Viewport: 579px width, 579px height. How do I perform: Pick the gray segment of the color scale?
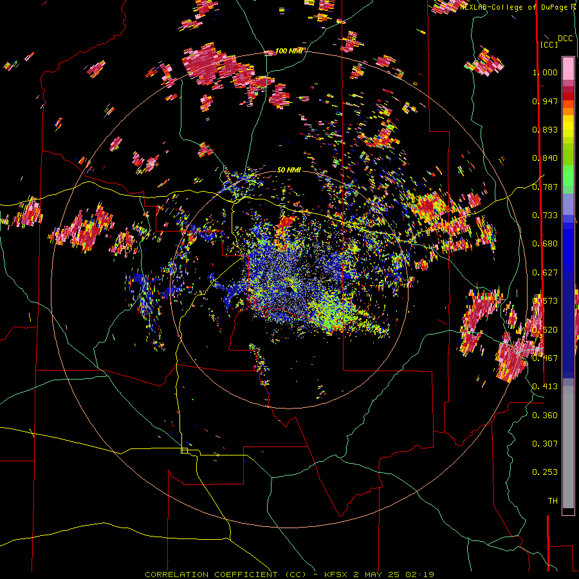pos(568,447)
